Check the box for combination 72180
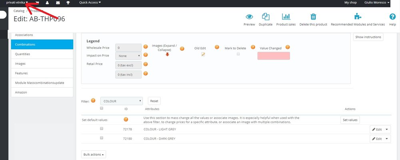Viewport: 400px width, 160px height. click(x=102, y=138)
